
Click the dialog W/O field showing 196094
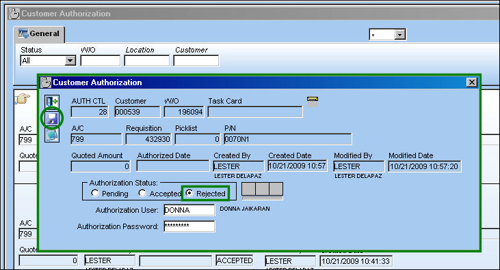[184, 112]
